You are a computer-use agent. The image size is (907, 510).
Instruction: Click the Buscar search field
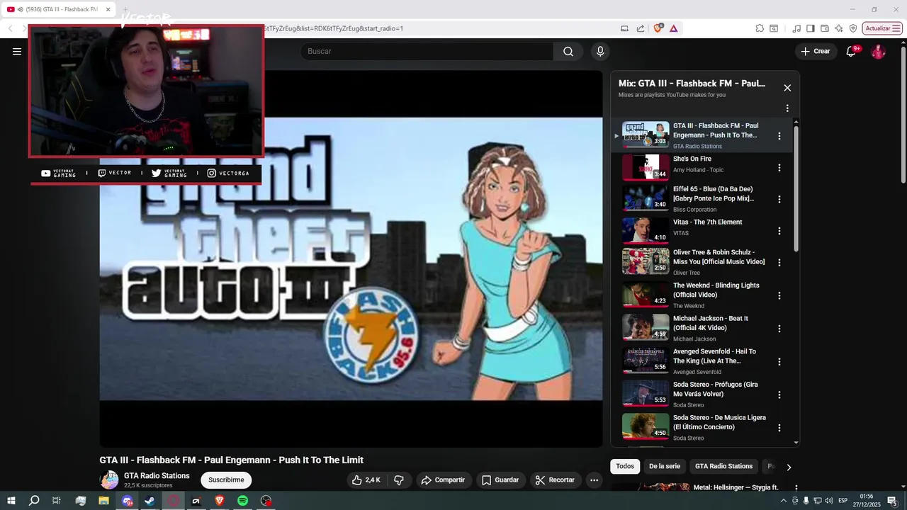[x=427, y=51]
